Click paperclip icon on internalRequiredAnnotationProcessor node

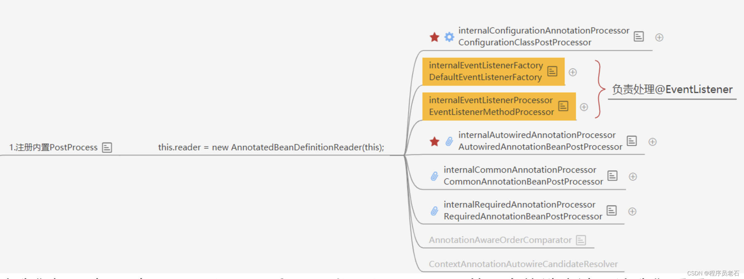(434, 211)
